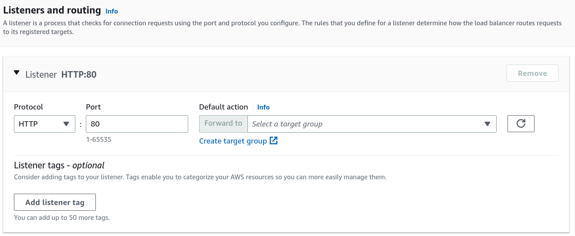
Task: Click the Default action label text
Action: pyautogui.click(x=223, y=107)
